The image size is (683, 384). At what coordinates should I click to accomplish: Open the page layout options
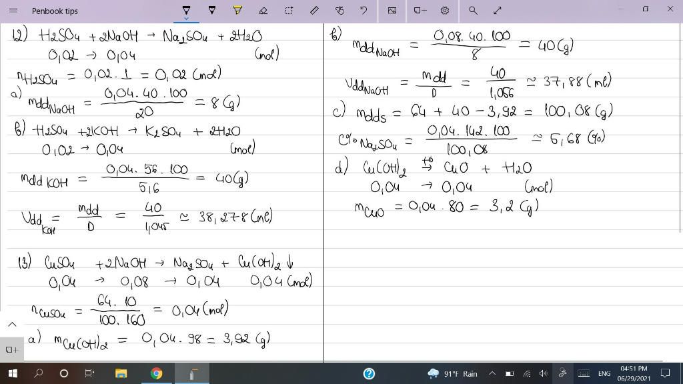coord(420,11)
